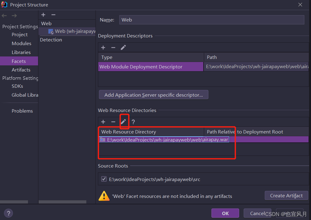Open Global Libraries settings
This screenshot has height=220, width=311.
click(25, 95)
